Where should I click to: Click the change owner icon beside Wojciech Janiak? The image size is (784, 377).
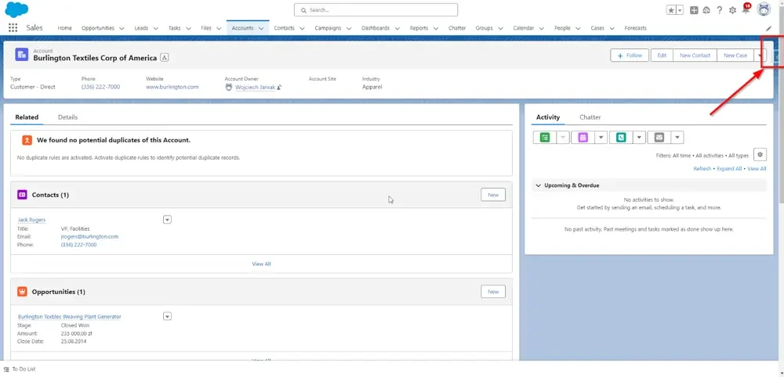coord(279,88)
